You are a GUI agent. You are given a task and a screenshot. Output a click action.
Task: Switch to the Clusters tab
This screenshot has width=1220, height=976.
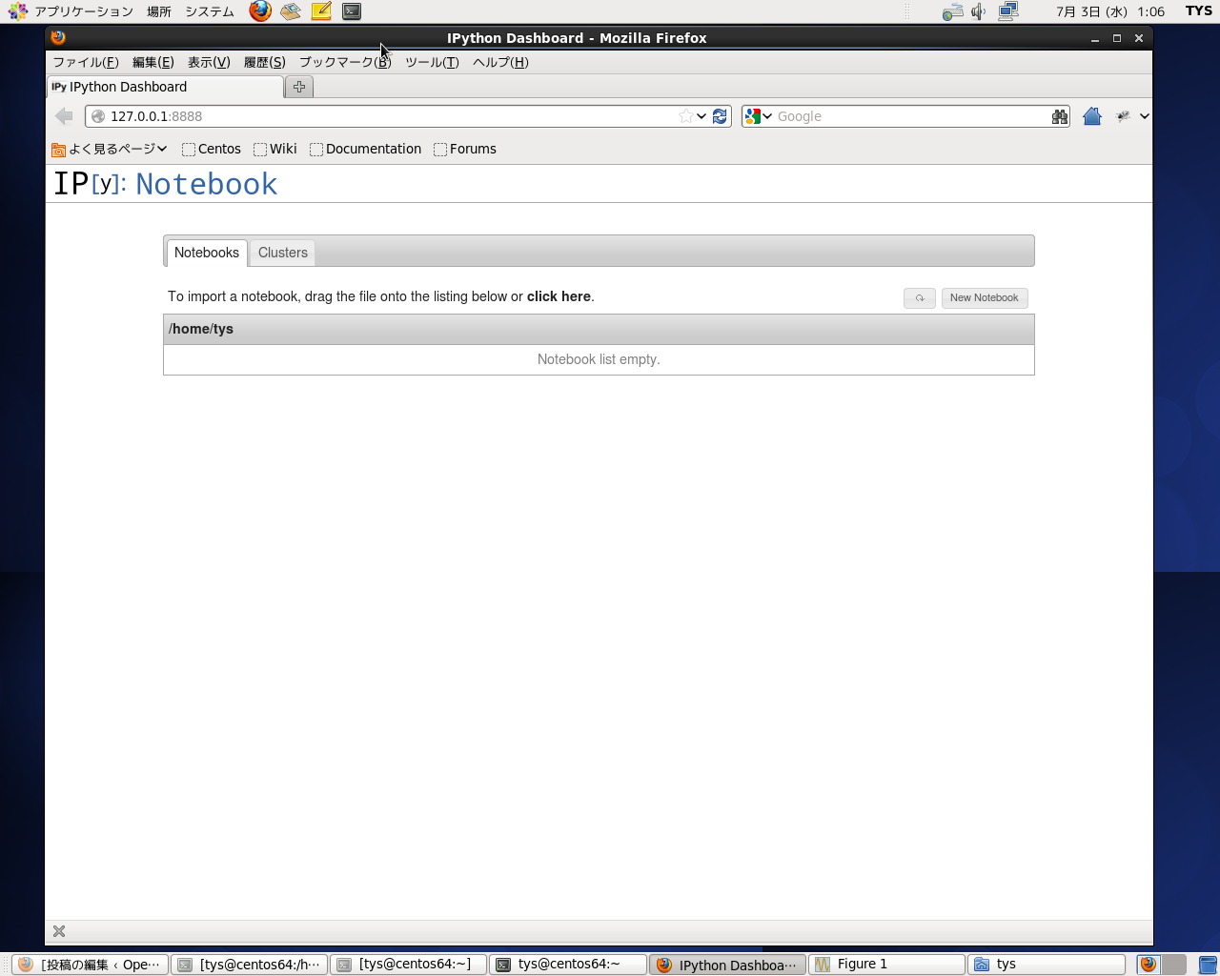[x=282, y=253]
